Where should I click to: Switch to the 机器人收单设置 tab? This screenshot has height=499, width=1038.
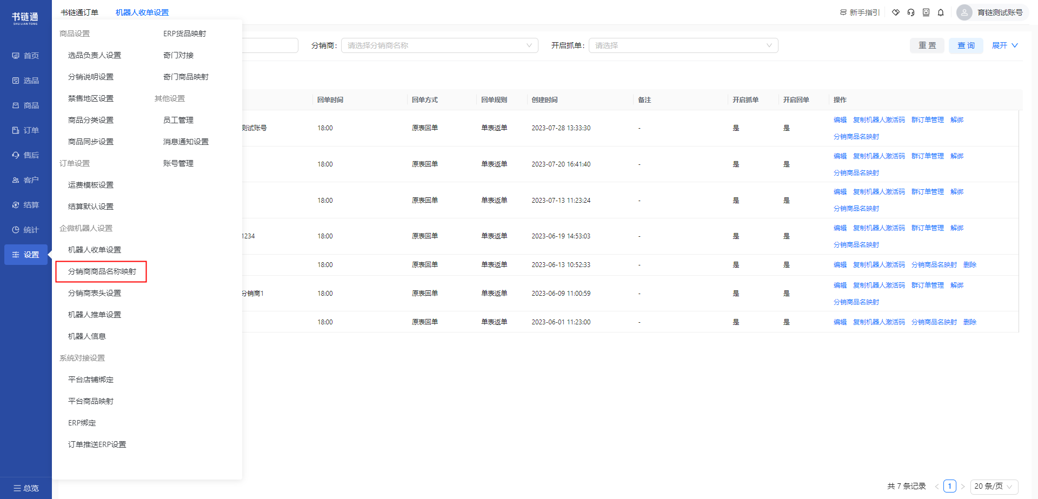[x=142, y=12]
